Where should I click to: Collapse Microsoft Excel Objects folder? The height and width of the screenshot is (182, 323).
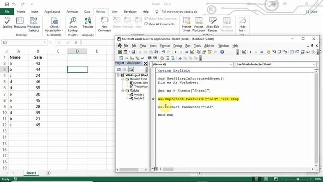coord(122,79)
